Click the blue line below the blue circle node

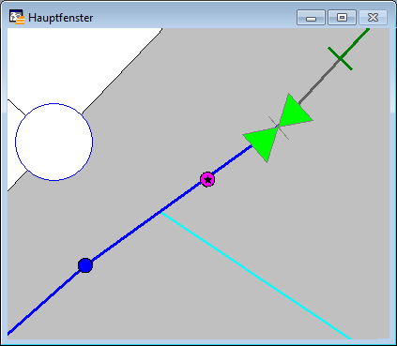(x=43, y=302)
